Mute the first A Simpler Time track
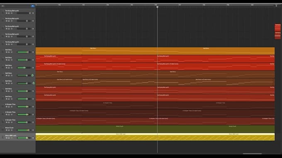Image resolution: width=282 pixels, height=158 pixels. [x=7, y=107]
